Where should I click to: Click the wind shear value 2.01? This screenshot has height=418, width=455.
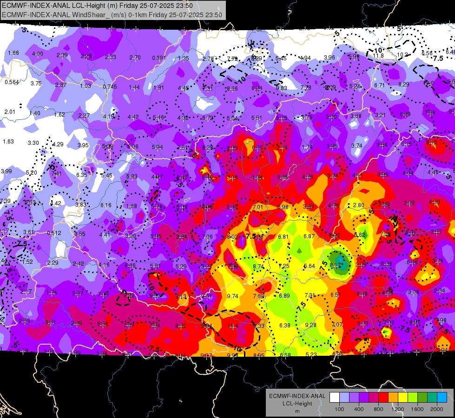pos(10,111)
